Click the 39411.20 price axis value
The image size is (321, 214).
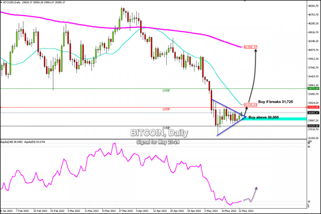pyautogui.click(x=313, y=59)
